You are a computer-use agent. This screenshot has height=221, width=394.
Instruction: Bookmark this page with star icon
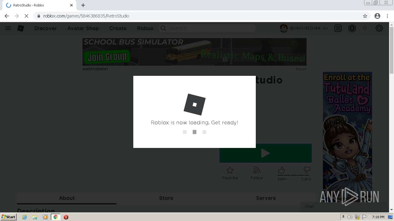pos(365,16)
